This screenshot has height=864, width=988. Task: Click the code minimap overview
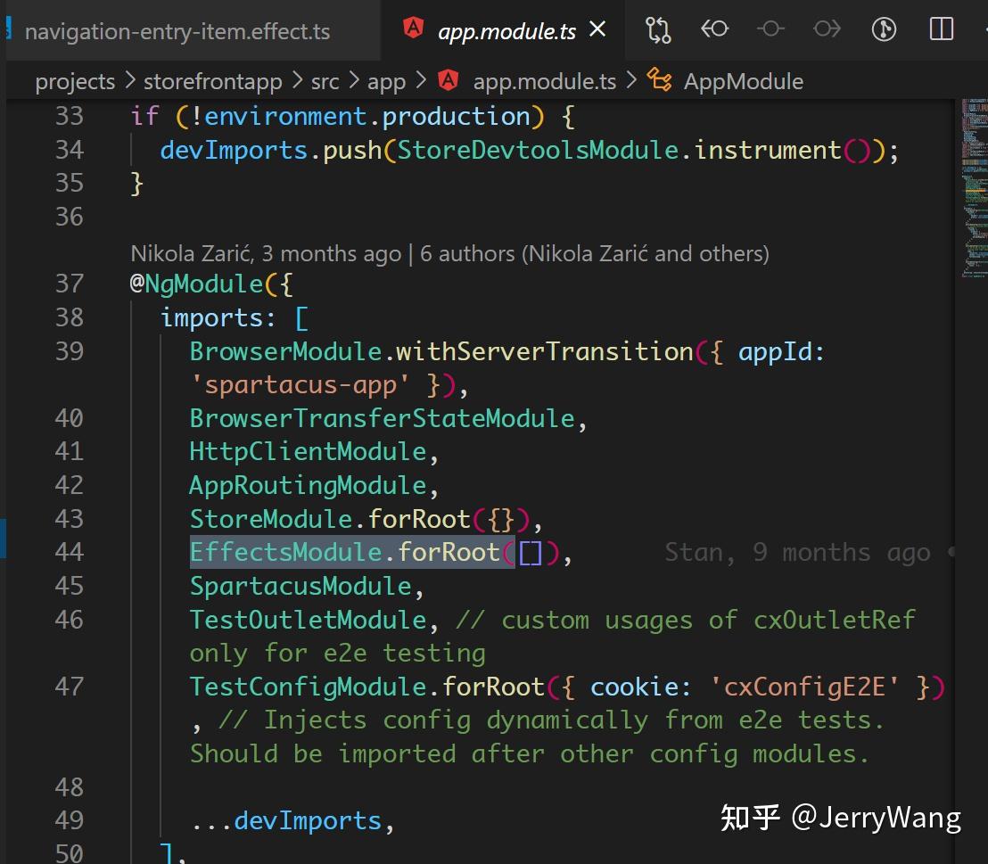pos(974,188)
